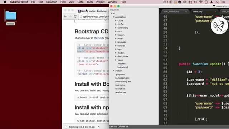229x129 pixels.
Task: Open the Apple menu
Action: (5, 2)
